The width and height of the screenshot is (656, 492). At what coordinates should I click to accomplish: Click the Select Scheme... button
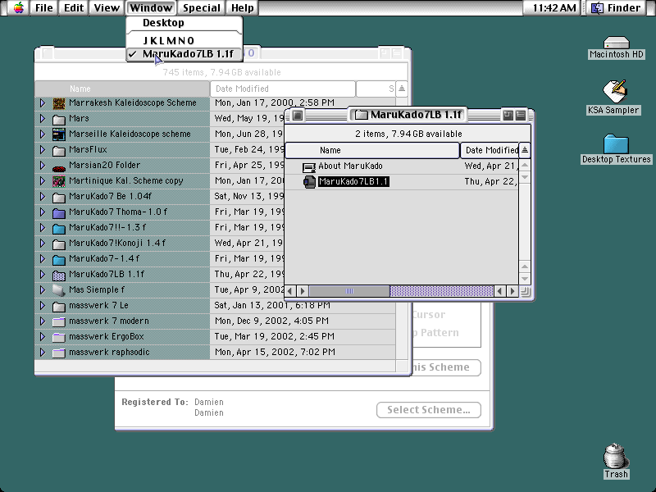point(428,410)
